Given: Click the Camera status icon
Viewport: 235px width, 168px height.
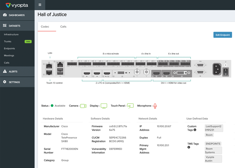Looking at the screenshot, I should coord(83,106).
